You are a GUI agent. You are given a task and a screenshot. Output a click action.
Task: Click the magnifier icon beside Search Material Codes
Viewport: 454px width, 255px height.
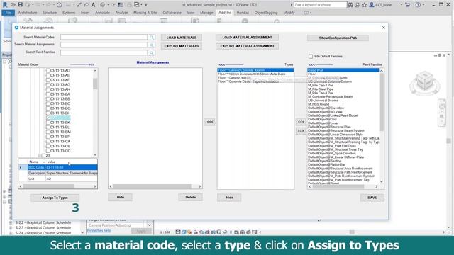point(151,38)
